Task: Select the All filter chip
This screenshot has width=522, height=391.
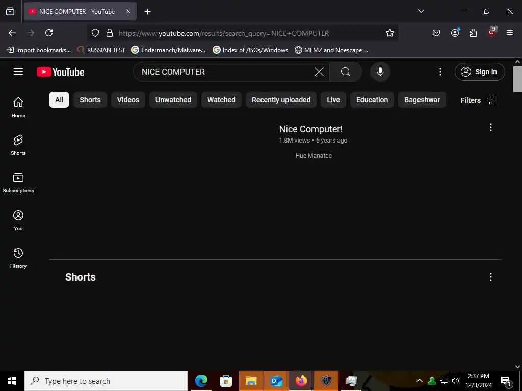Action: [59, 100]
